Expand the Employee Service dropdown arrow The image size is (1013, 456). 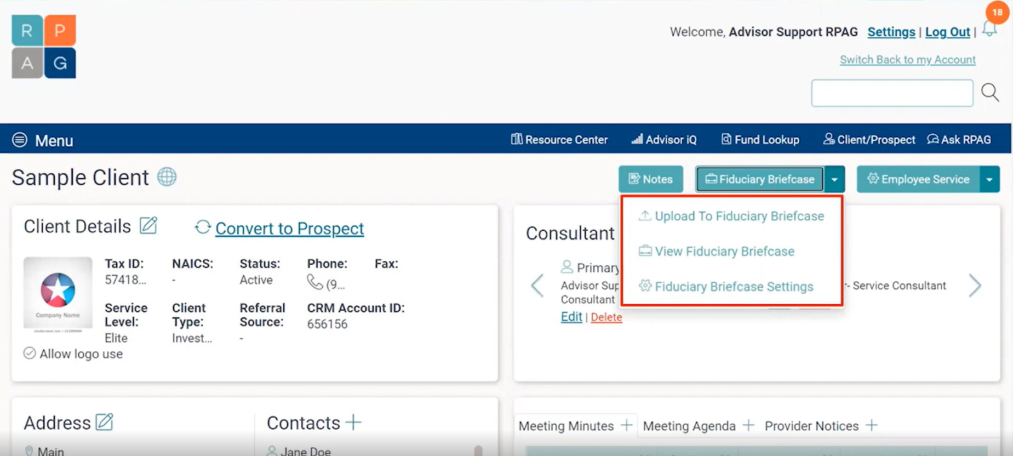click(989, 179)
